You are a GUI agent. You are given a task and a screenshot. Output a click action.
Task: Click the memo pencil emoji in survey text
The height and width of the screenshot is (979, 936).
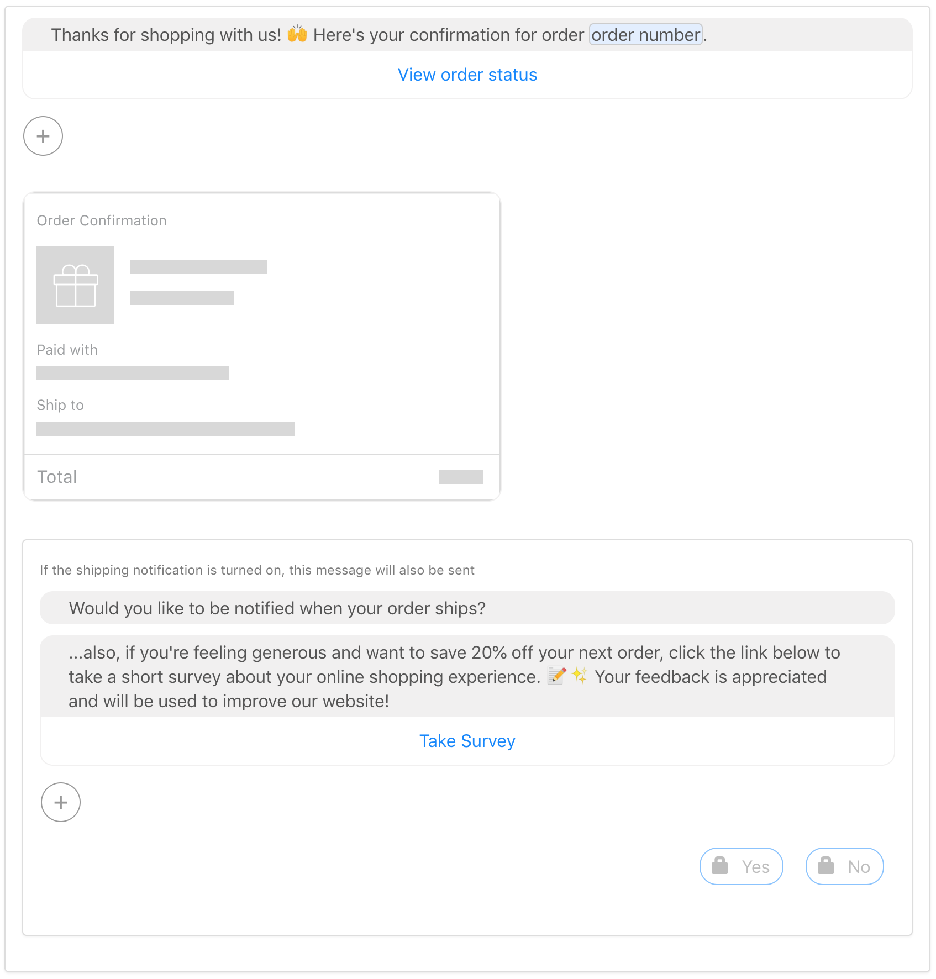coord(557,676)
